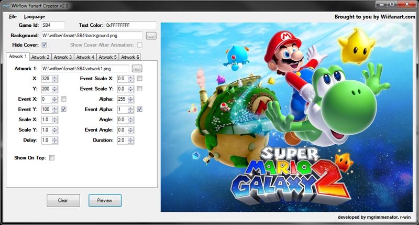Switch to the Artwork 2 tab

point(40,57)
